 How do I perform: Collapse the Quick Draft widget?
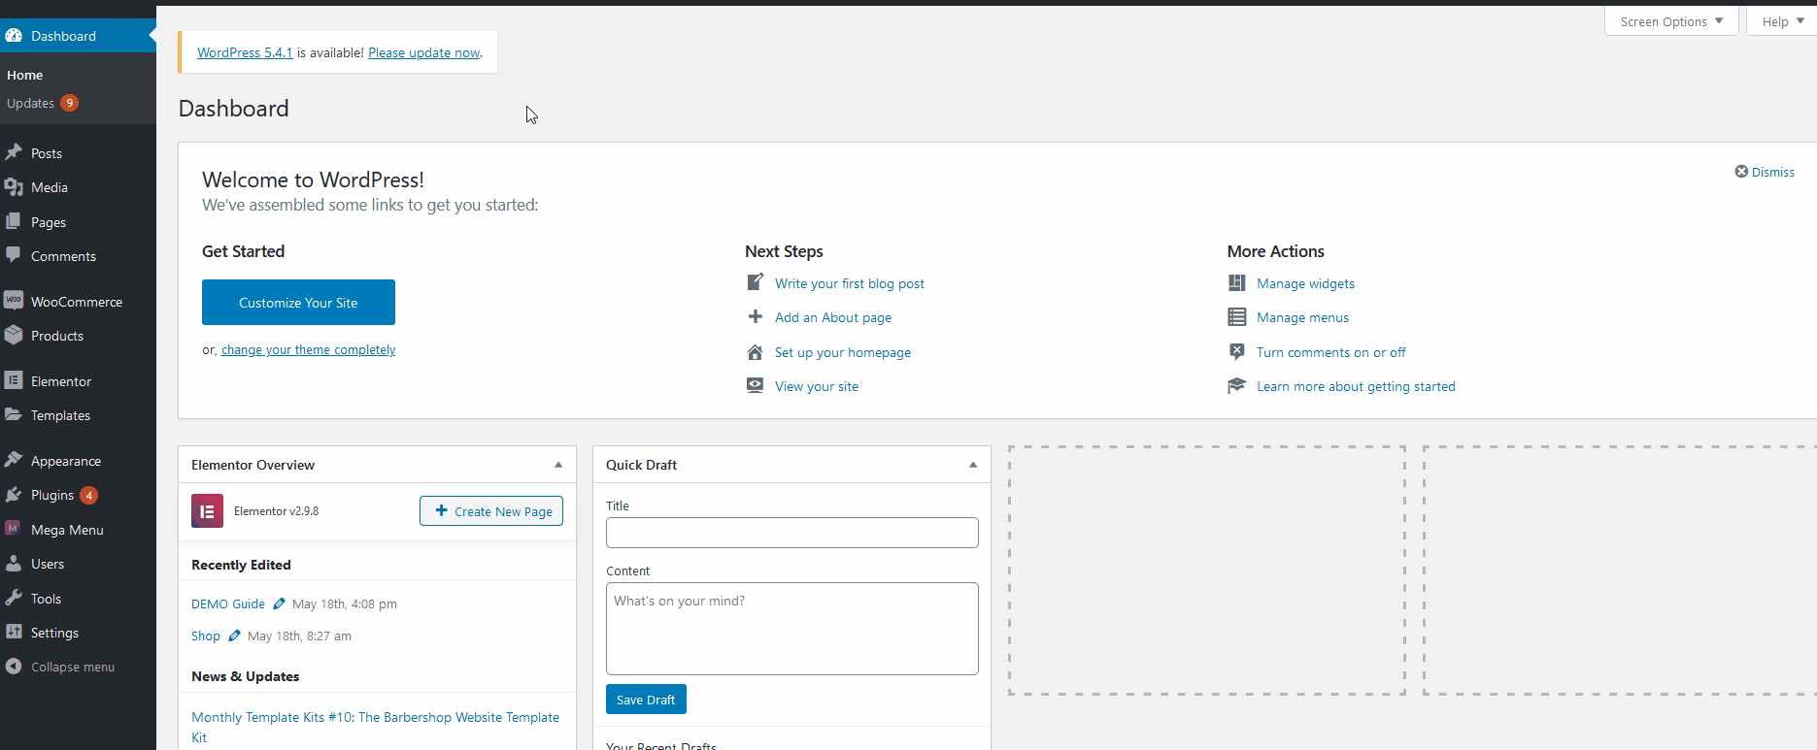[973, 465]
